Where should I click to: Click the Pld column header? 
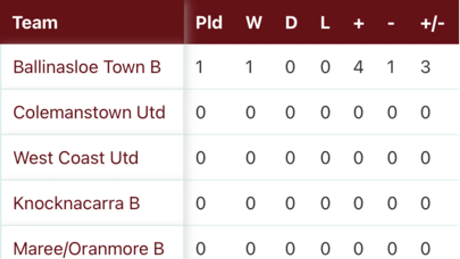point(209,22)
